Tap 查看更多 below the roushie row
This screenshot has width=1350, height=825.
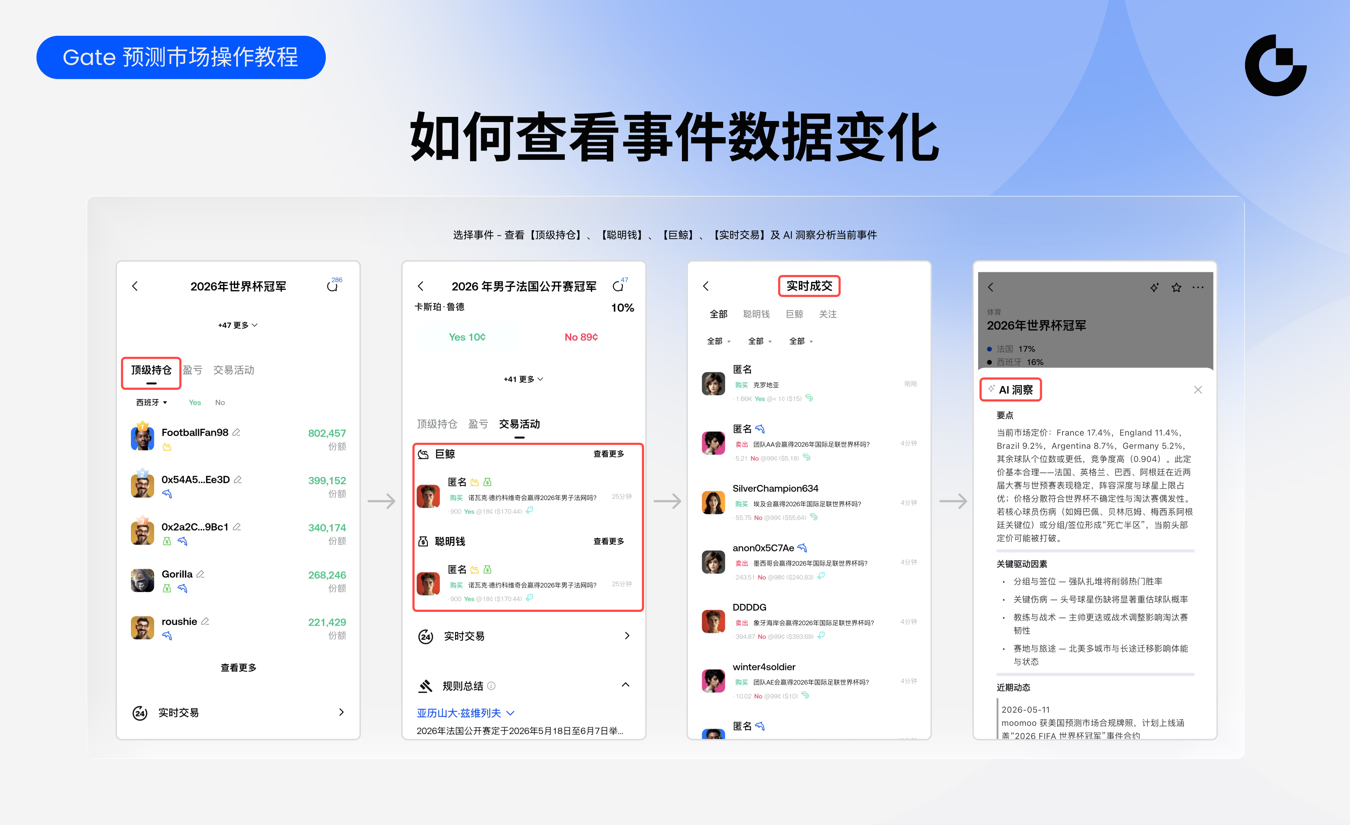[x=238, y=668]
